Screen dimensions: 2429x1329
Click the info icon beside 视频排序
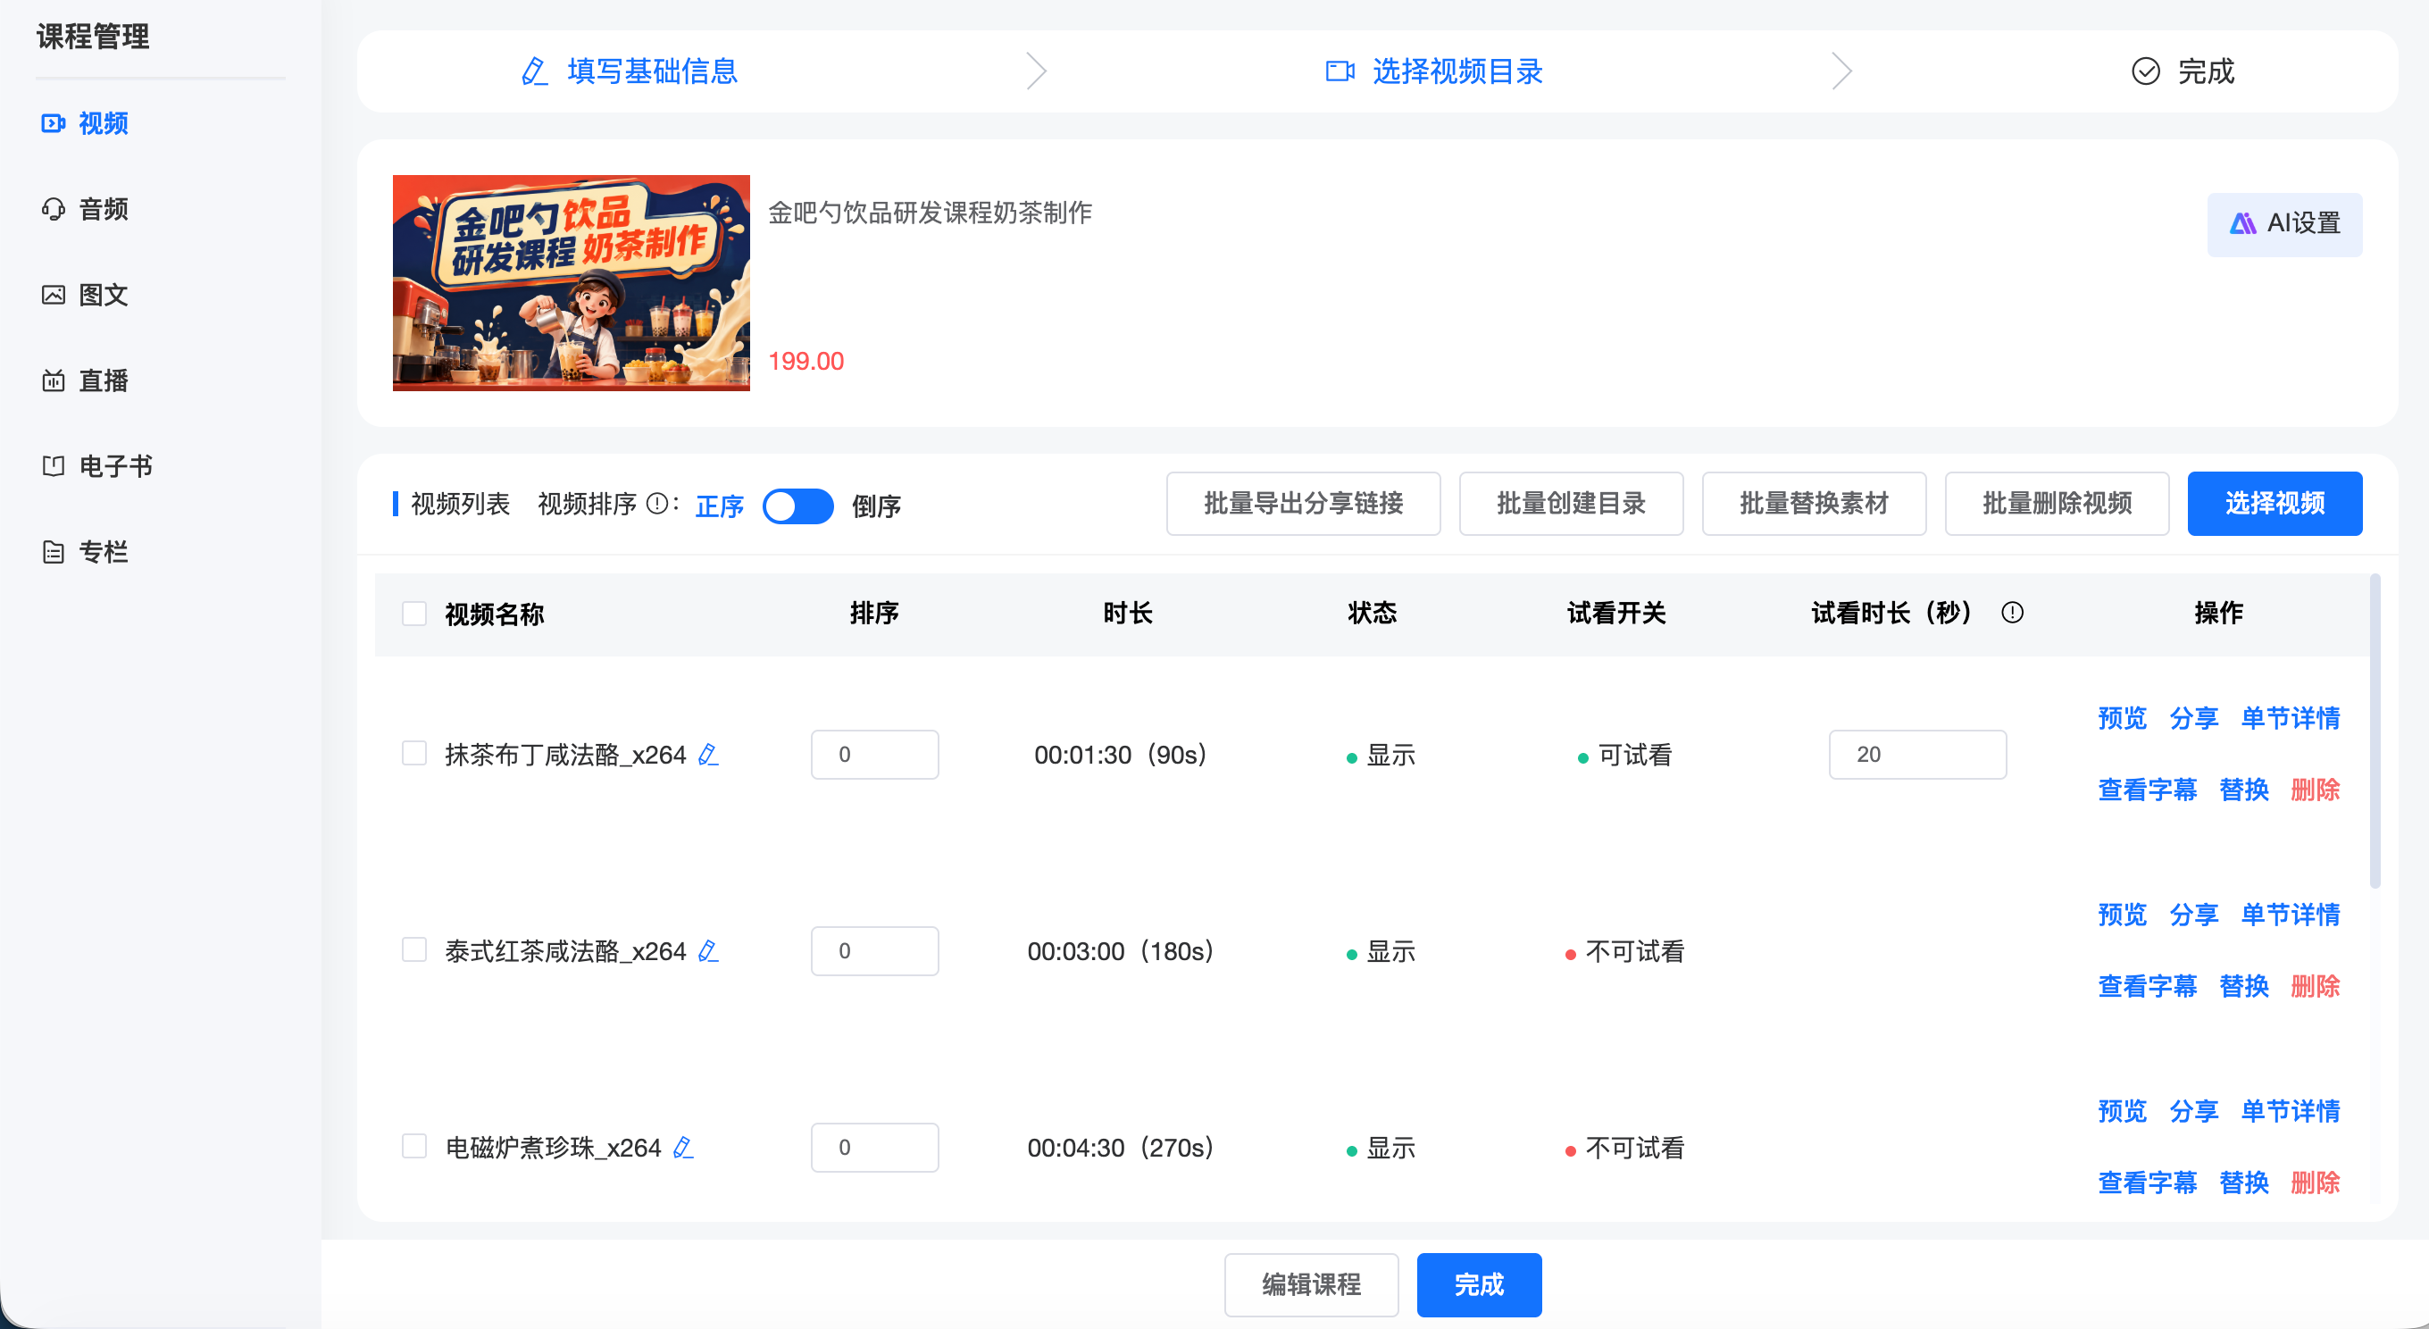[x=657, y=504]
